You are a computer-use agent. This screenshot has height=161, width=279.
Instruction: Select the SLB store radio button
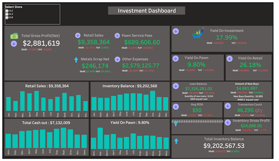click(7, 18)
